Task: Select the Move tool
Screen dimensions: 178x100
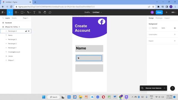Action: tap(9, 12)
